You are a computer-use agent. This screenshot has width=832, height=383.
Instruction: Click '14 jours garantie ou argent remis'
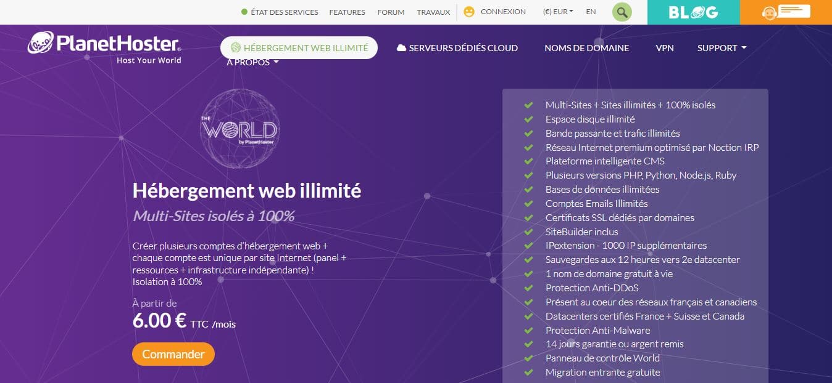(615, 344)
